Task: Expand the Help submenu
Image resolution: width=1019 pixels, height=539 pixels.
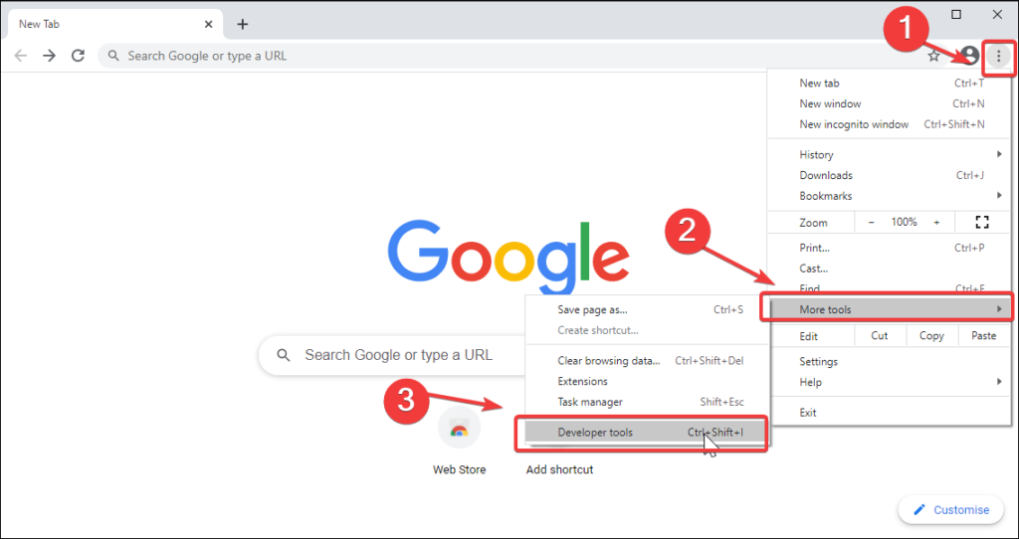Action: click(889, 383)
